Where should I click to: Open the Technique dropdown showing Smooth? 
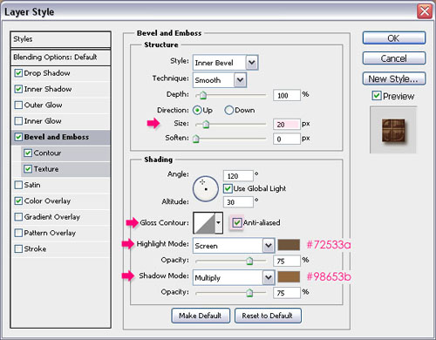click(x=220, y=80)
